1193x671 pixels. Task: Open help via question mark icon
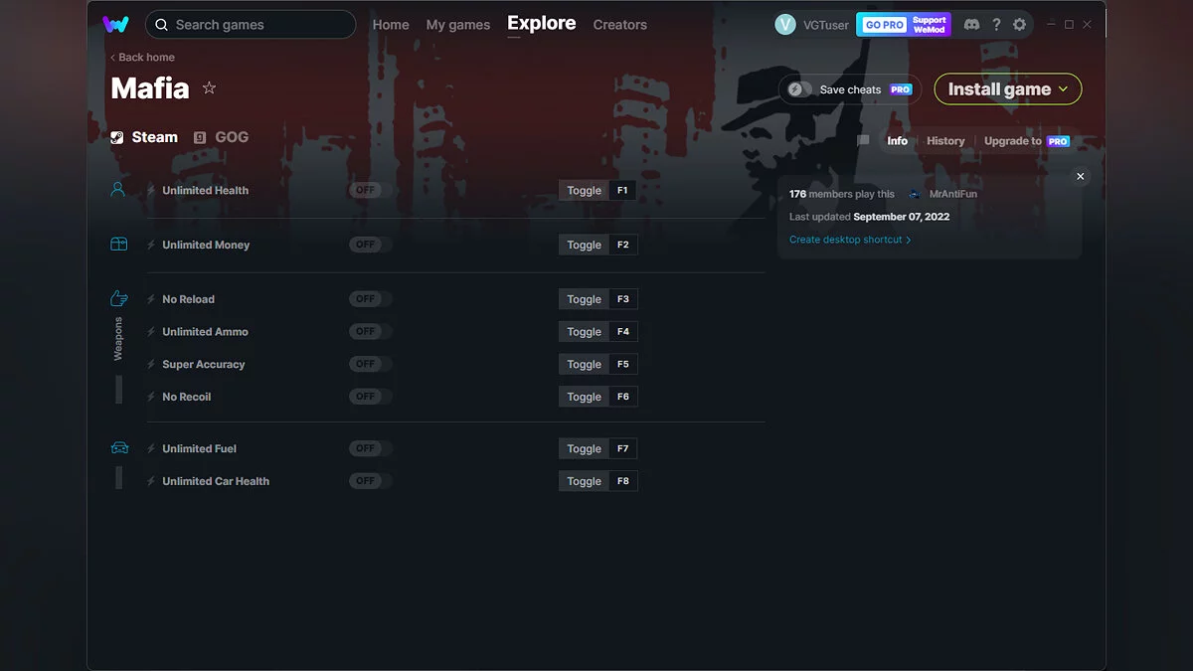point(996,25)
